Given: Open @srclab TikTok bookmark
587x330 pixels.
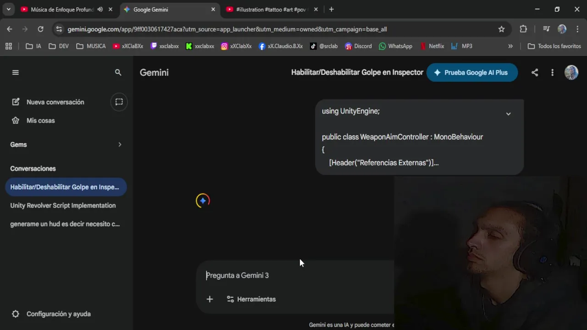Looking at the screenshot, I should (x=324, y=46).
